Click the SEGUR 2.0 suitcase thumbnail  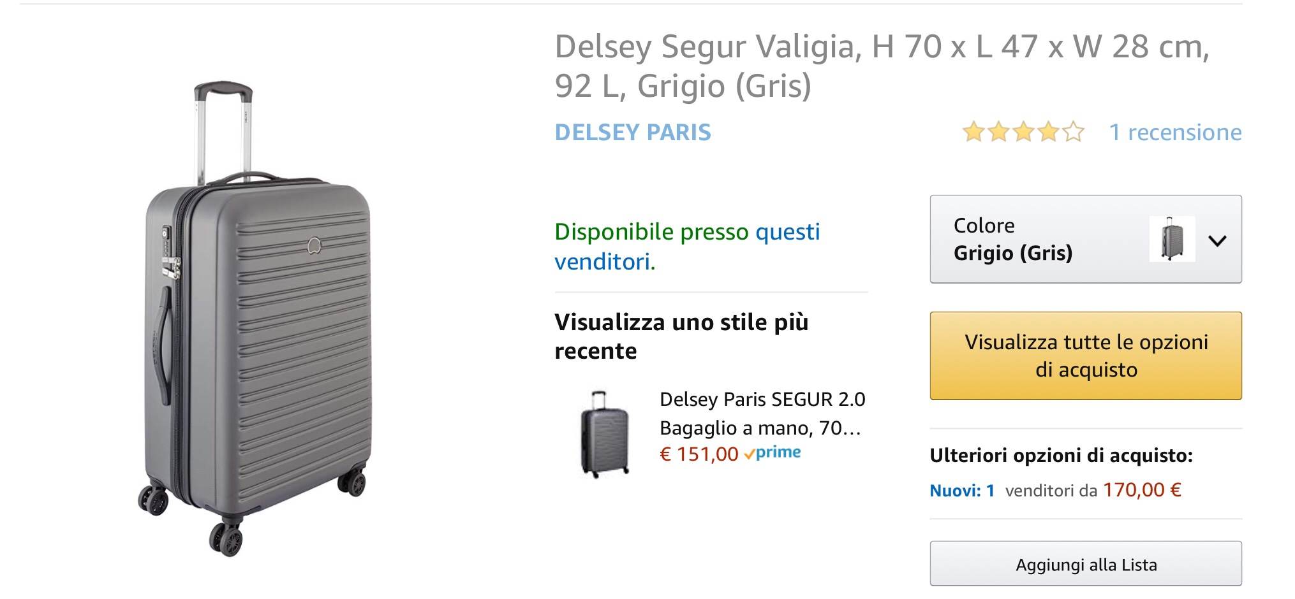tap(604, 433)
